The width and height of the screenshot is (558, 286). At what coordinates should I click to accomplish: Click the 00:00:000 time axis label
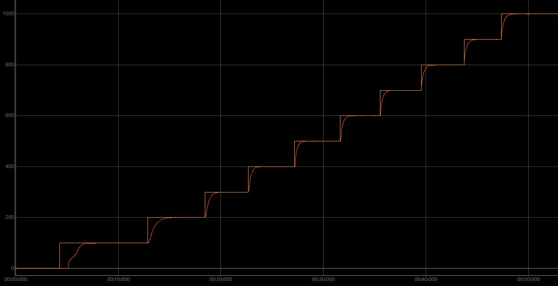coord(16,279)
